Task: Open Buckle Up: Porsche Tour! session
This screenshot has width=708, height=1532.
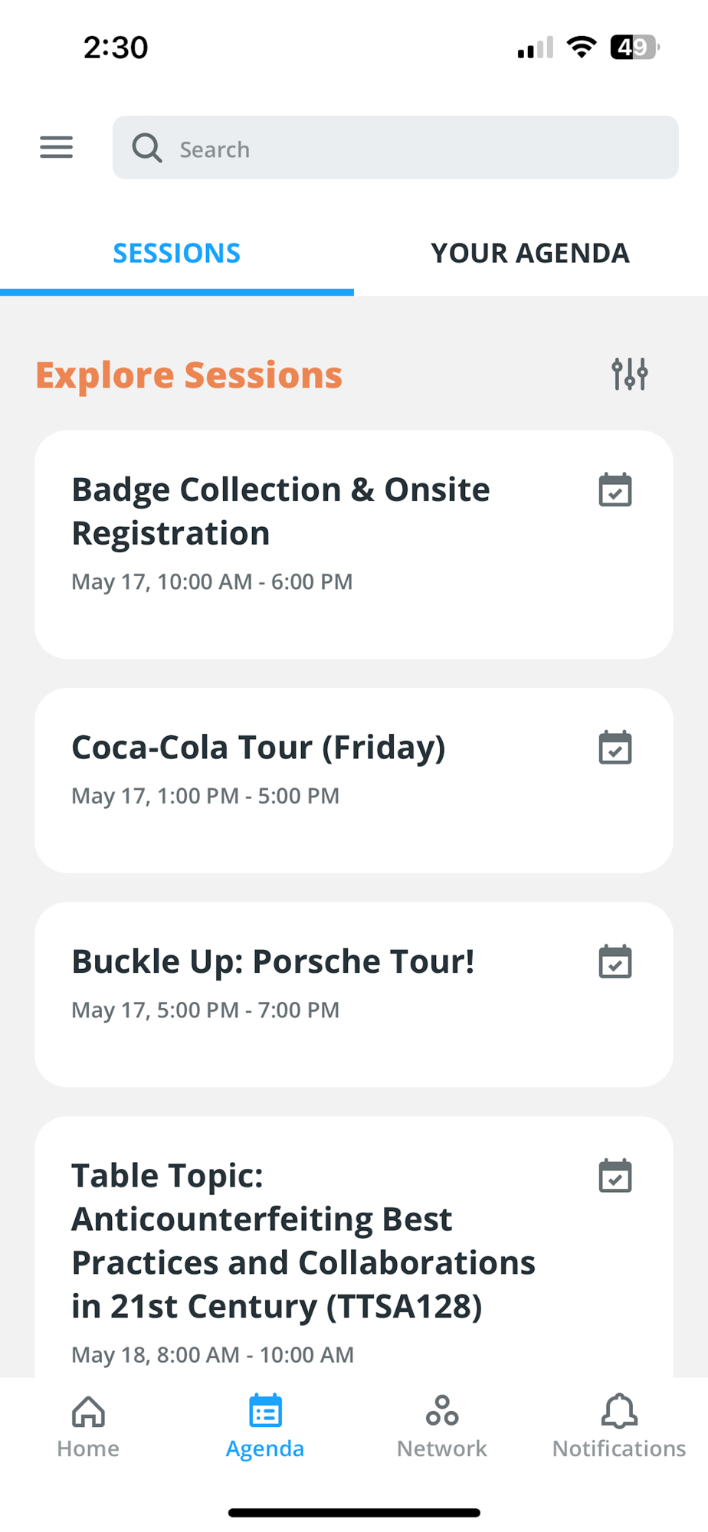Action: pos(273,962)
